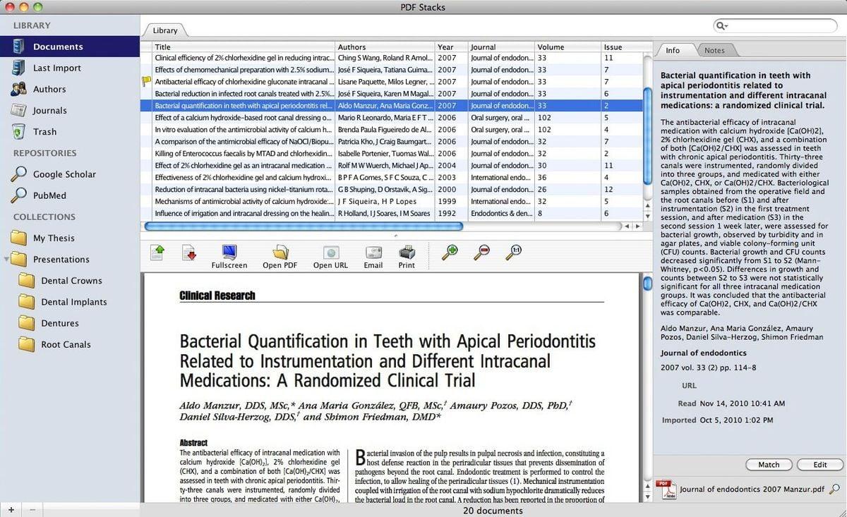Reset zoom to actual size 1:1
Screen dimensions: 847x517
(x=515, y=252)
